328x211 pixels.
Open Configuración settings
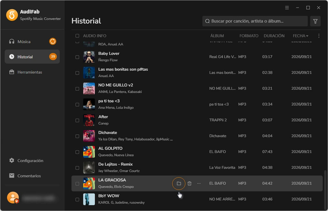[x=32, y=161]
